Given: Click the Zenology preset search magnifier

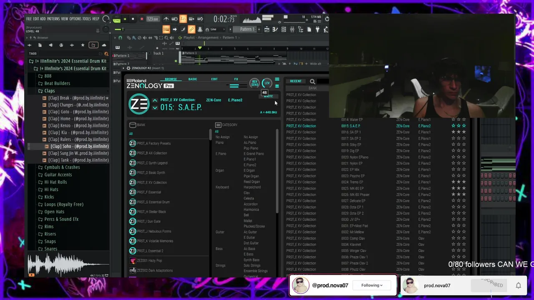Looking at the screenshot, I should click(312, 82).
